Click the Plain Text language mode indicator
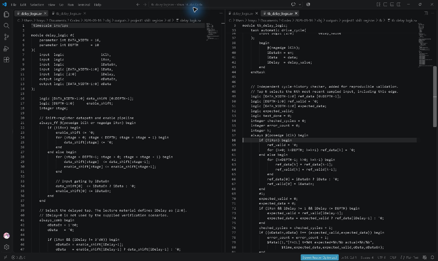Image resolution: width=438 pixels, height=261 pixels. pyautogui.click(x=412, y=257)
